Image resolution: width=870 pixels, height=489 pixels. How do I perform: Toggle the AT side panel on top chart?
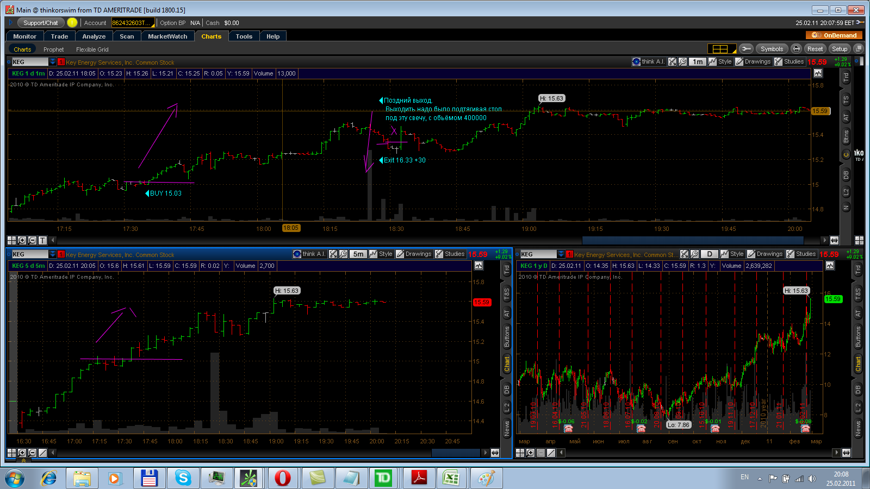point(846,117)
